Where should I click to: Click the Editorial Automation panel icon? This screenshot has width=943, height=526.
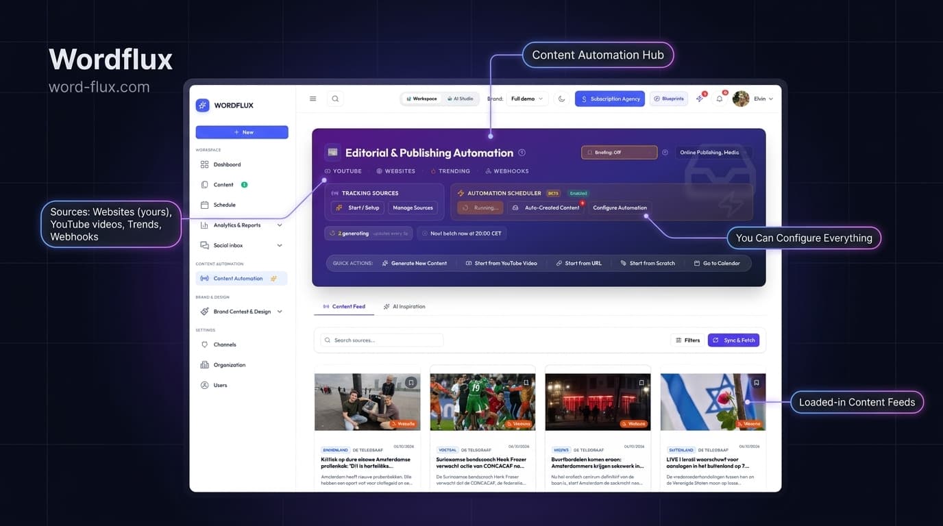pyautogui.click(x=332, y=152)
